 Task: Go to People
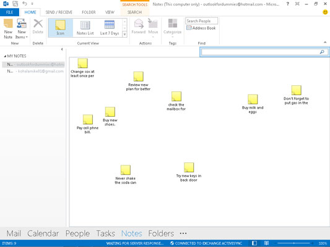tap(77, 234)
